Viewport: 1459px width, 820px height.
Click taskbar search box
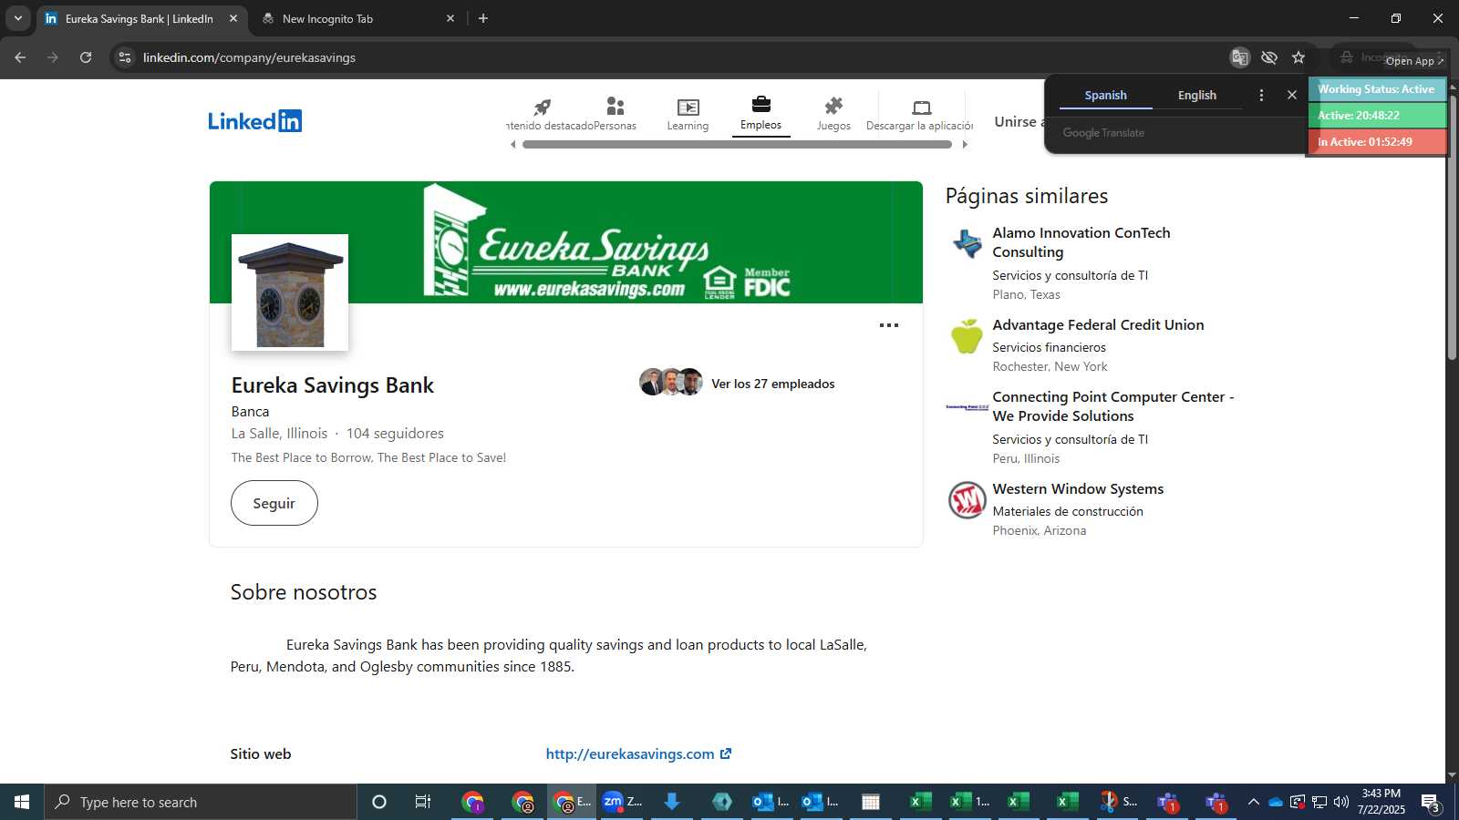click(x=201, y=802)
